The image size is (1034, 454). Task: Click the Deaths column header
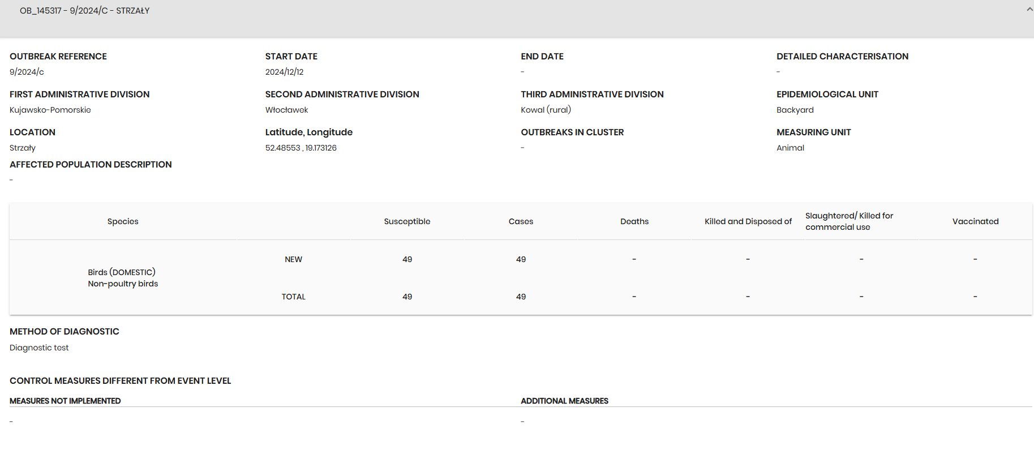tap(634, 221)
